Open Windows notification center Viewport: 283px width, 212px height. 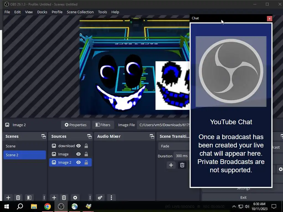click(274, 206)
